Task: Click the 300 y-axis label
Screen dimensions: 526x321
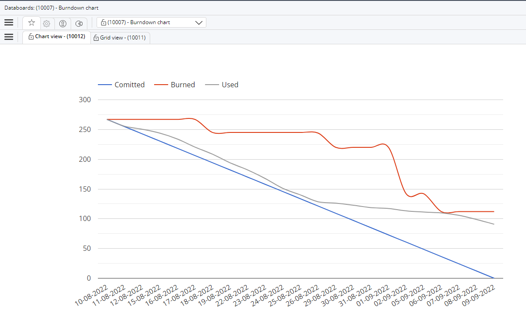Action: click(x=85, y=100)
